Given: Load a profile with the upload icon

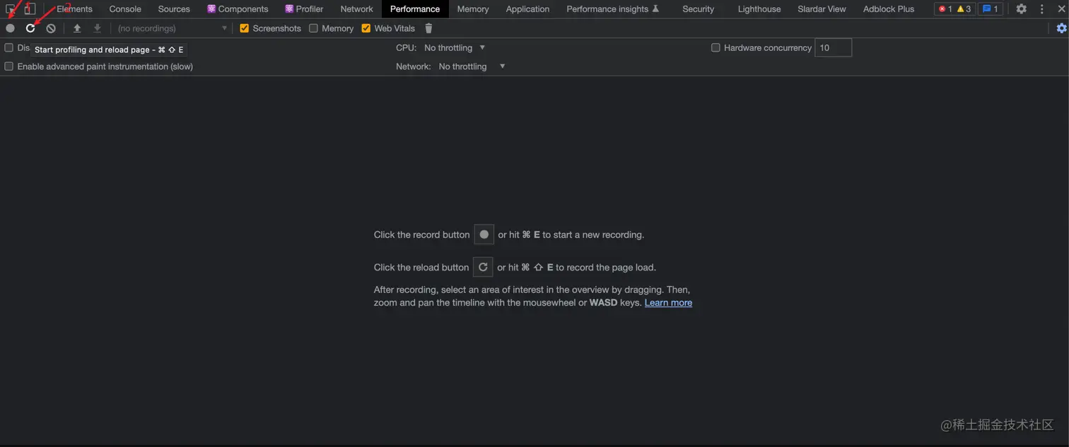Looking at the screenshot, I should pyautogui.click(x=77, y=28).
